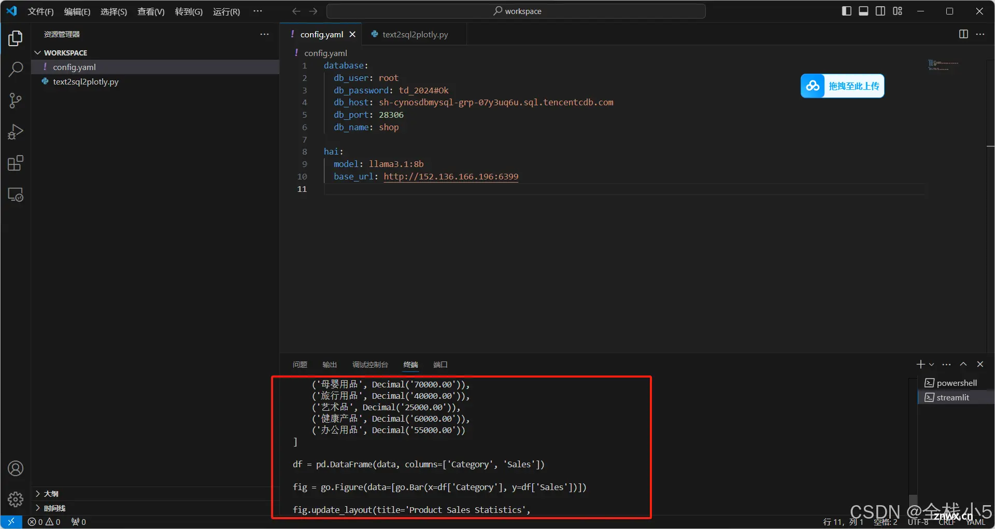Show errors and warnings count in status bar
The image size is (995, 529).
point(44,522)
